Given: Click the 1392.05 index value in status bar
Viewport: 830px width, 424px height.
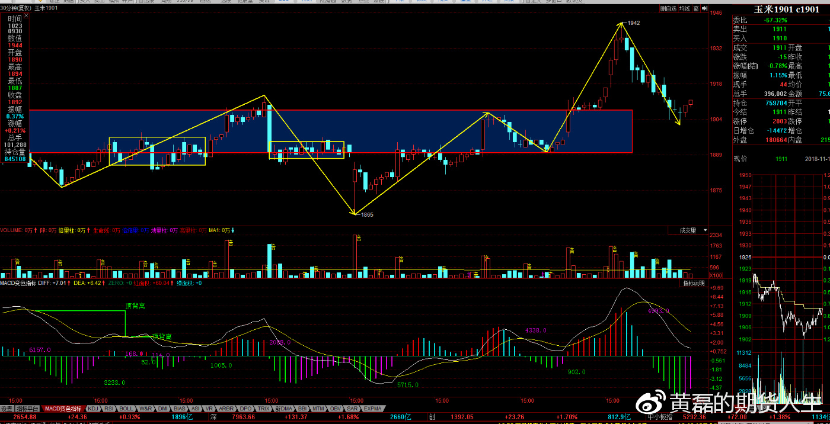Looking at the screenshot, I should point(463,417).
